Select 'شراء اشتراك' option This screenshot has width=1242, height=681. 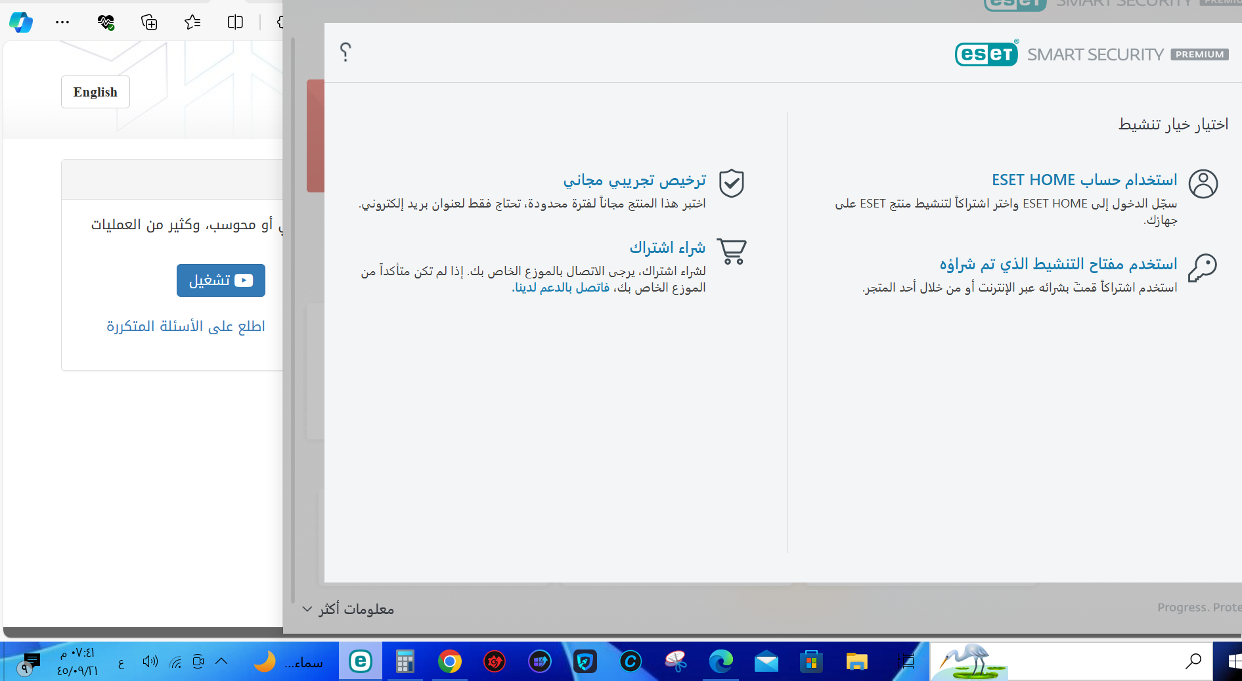(x=667, y=248)
